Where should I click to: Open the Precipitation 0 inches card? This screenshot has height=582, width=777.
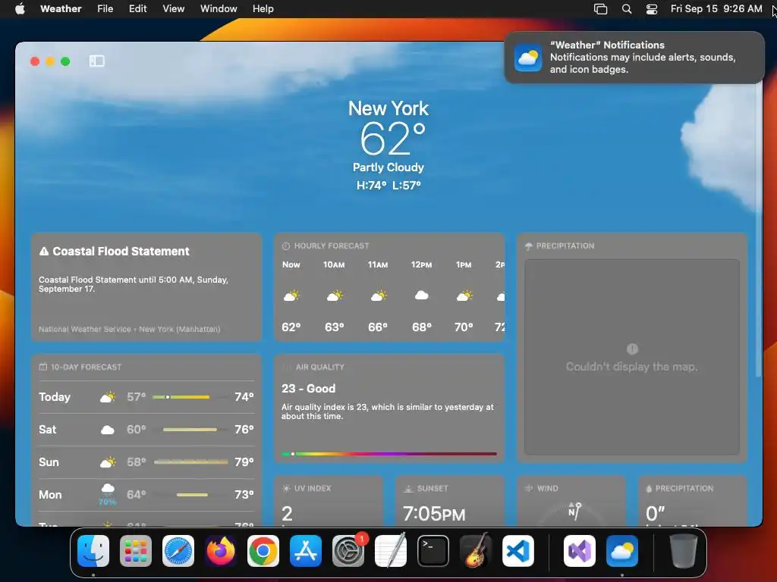693,501
